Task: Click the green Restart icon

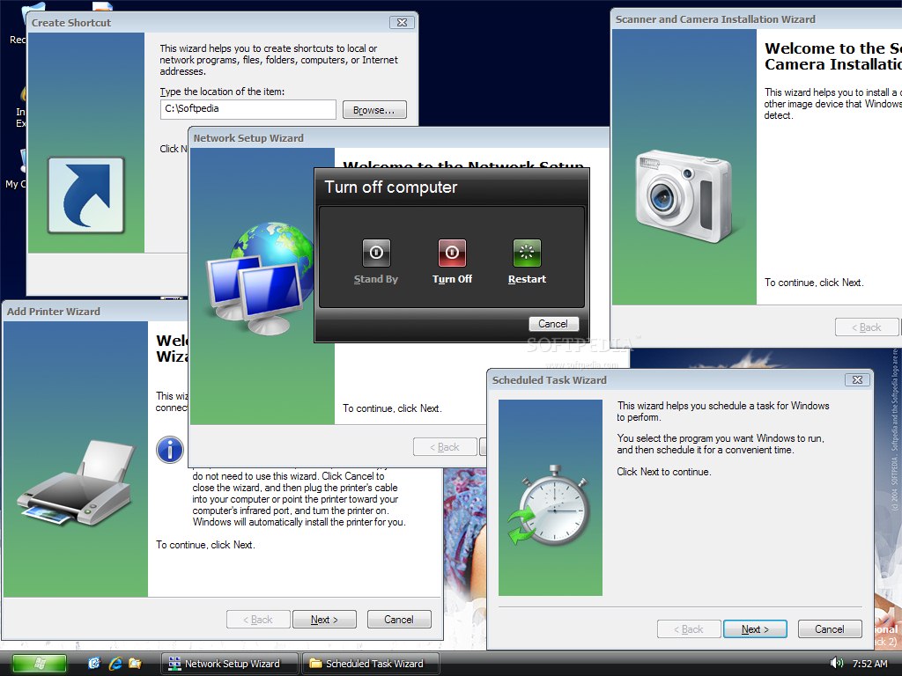Action: point(527,253)
